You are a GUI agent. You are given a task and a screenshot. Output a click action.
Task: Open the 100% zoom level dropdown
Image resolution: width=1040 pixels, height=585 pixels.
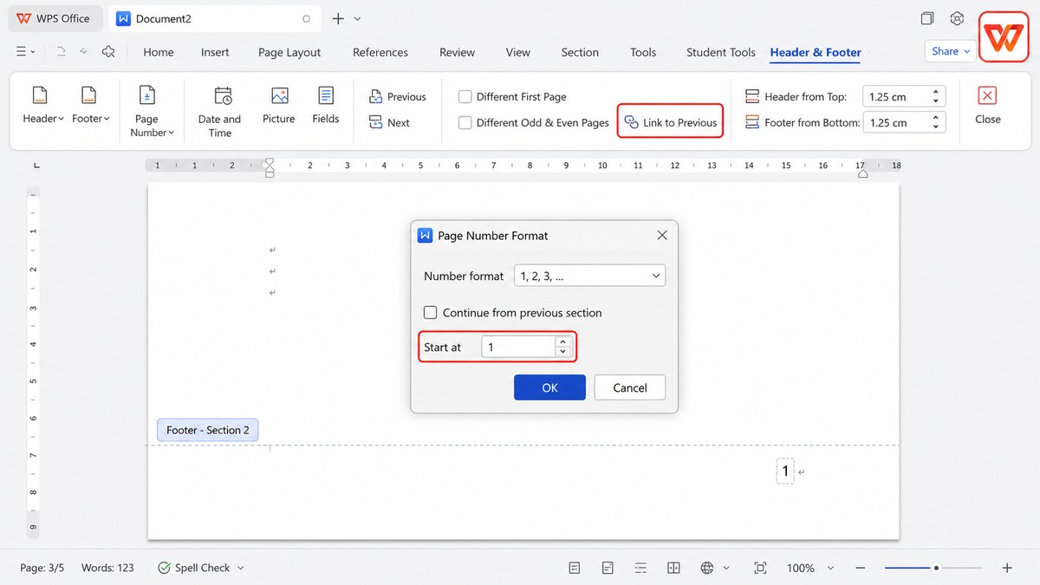[830, 568]
